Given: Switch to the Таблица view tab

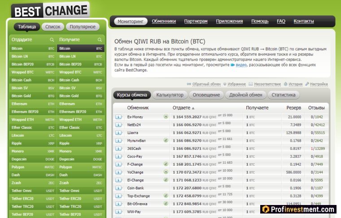Looking at the screenshot, I should pyautogui.click(x=27, y=27).
